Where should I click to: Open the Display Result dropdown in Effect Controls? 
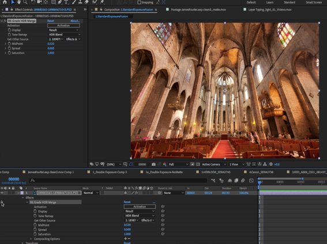point(63,30)
